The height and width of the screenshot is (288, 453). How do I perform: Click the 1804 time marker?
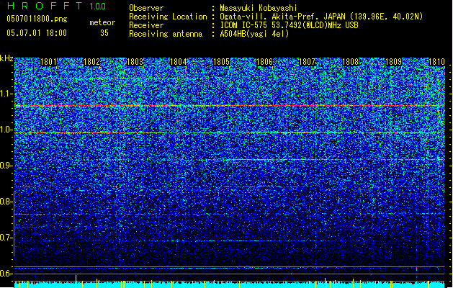178,62
